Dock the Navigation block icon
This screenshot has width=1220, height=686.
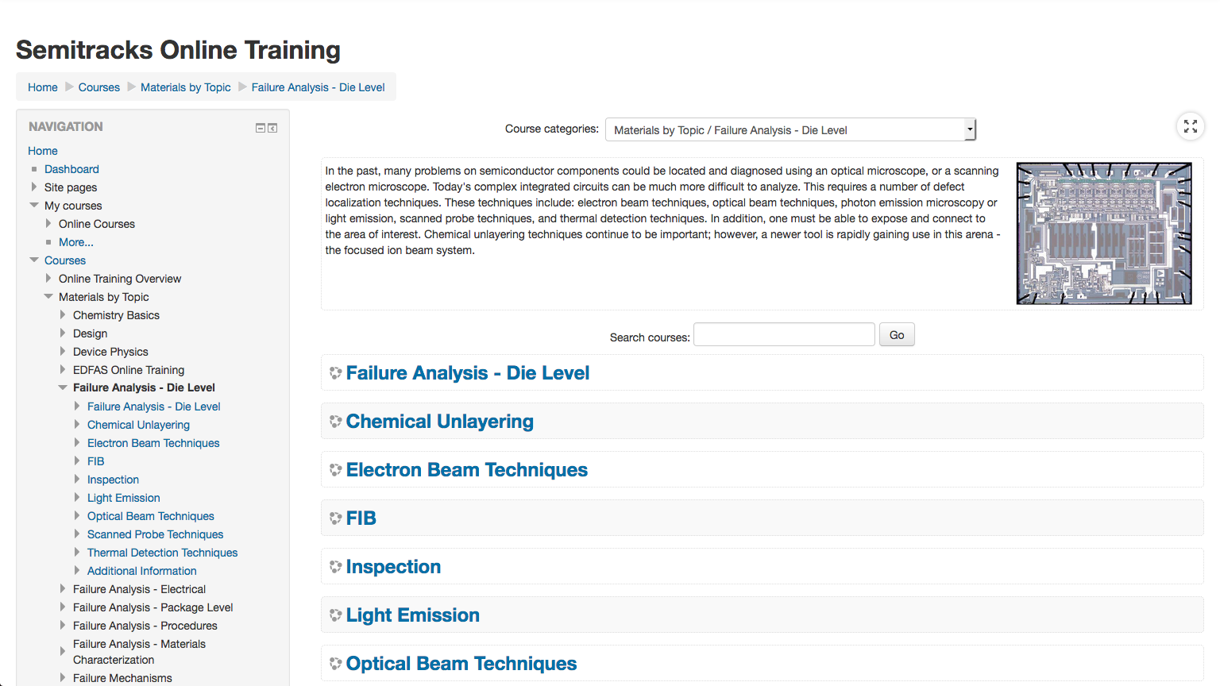click(x=272, y=128)
